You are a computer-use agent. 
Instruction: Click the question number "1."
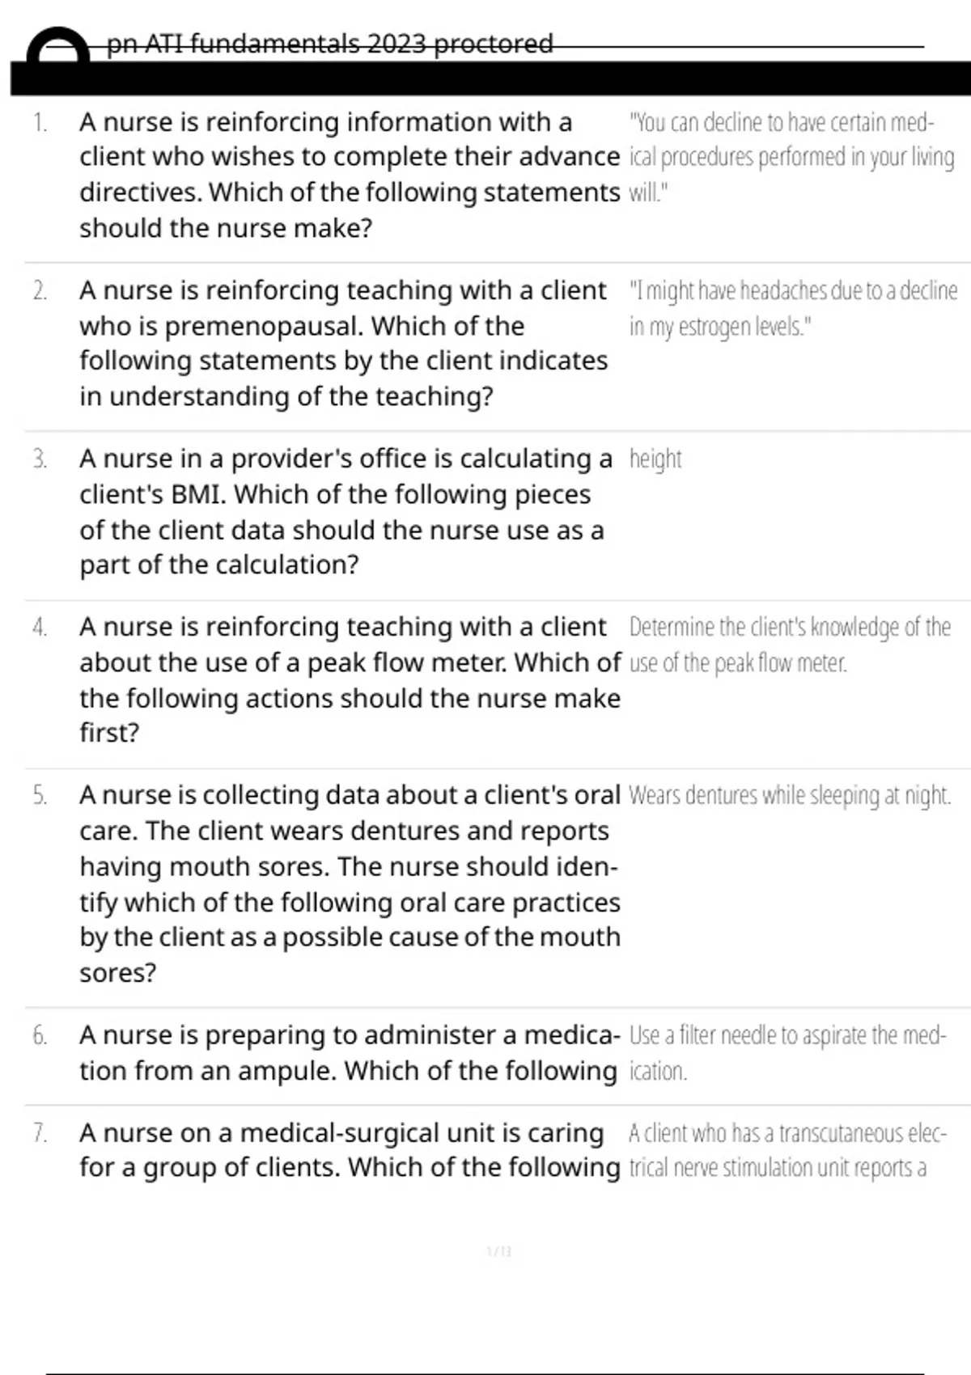tap(40, 123)
